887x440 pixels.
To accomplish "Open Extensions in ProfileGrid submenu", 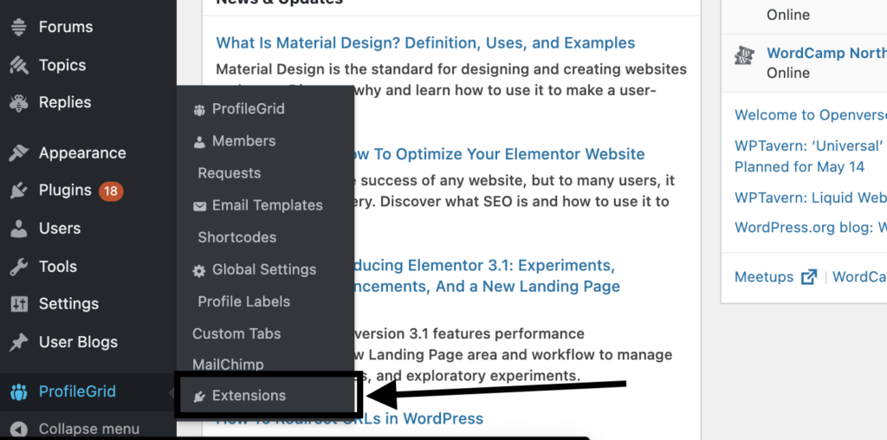I will [248, 396].
